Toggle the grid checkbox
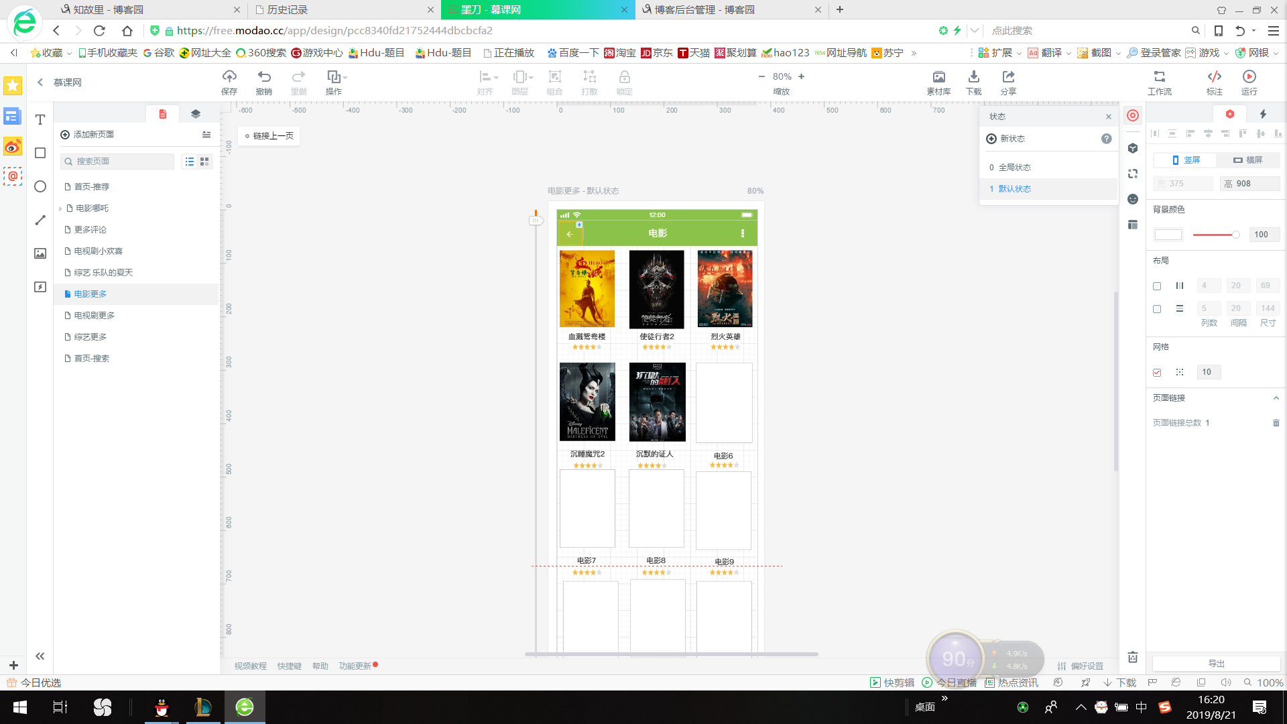The width and height of the screenshot is (1287, 724). 1157,373
